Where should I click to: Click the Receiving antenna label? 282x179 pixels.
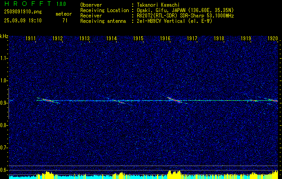tap(103, 21)
